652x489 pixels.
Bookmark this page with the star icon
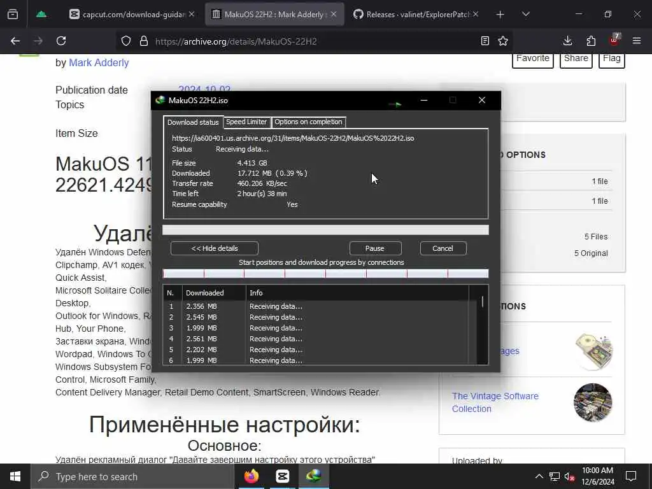pyautogui.click(x=503, y=41)
